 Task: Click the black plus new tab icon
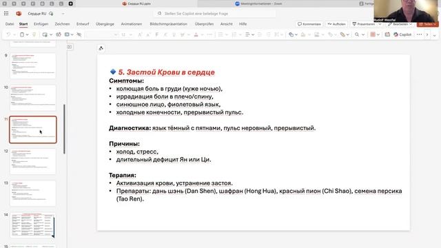[70, 3]
